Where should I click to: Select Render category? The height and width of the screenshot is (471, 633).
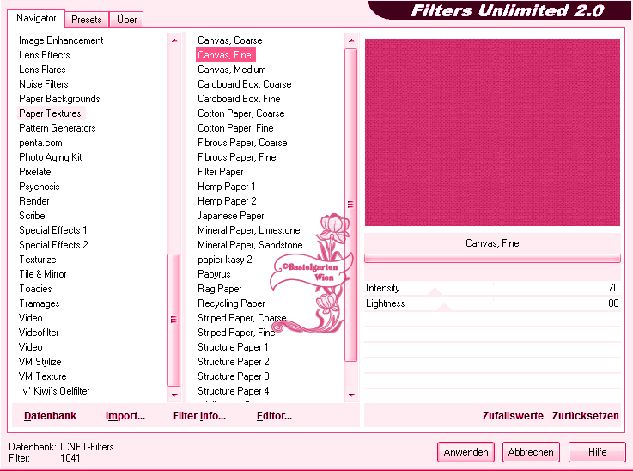coord(33,201)
